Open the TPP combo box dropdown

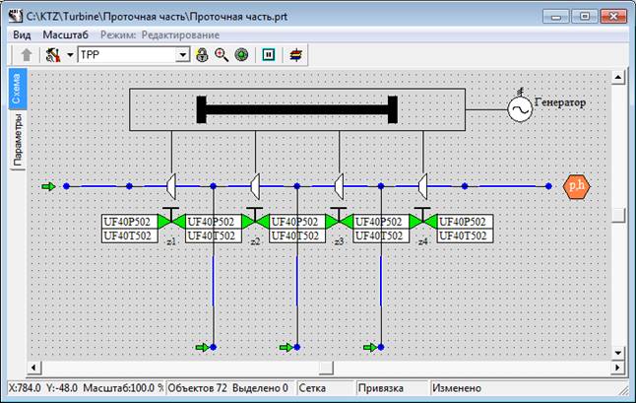[x=182, y=55]
